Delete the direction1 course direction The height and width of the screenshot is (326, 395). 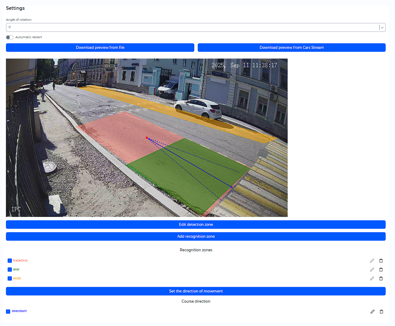[x=381, y=311]
